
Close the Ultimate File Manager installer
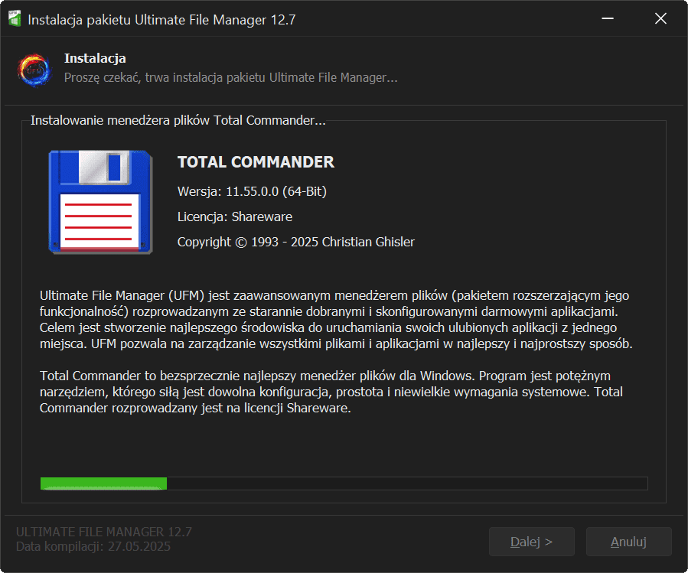click(x=660, y=19)
